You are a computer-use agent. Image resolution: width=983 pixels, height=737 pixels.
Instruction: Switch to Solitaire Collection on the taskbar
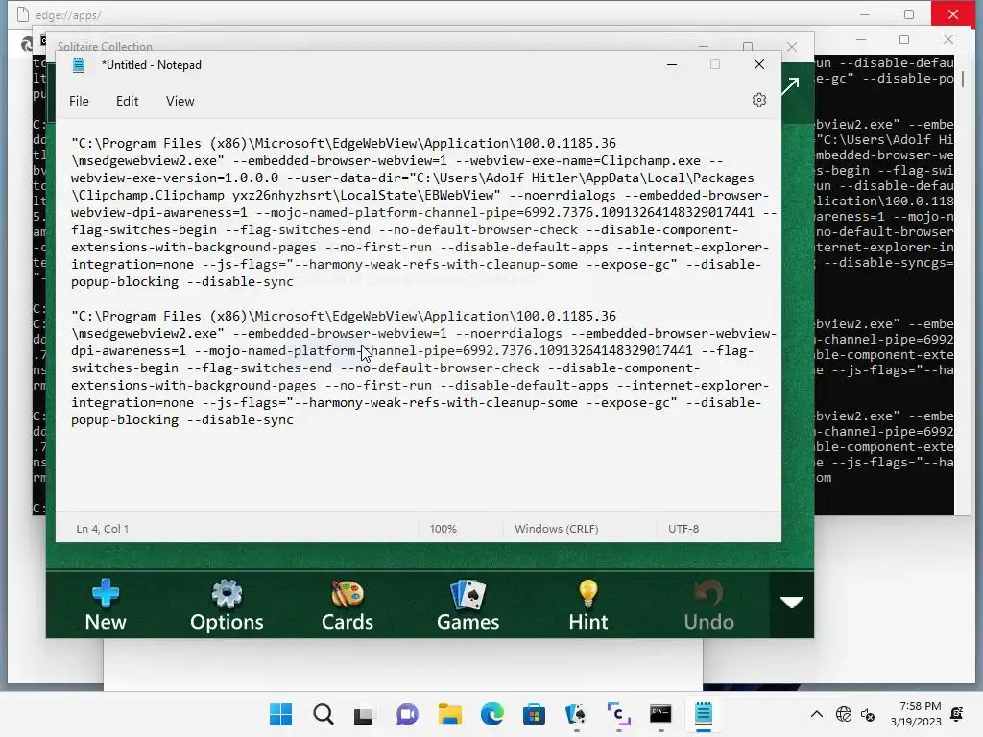(576, 714)
